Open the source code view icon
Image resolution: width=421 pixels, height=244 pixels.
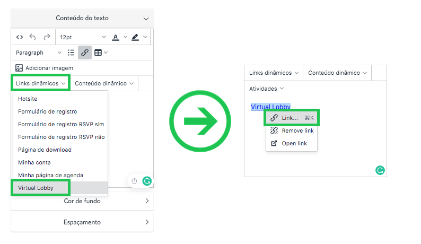point(20,37)
